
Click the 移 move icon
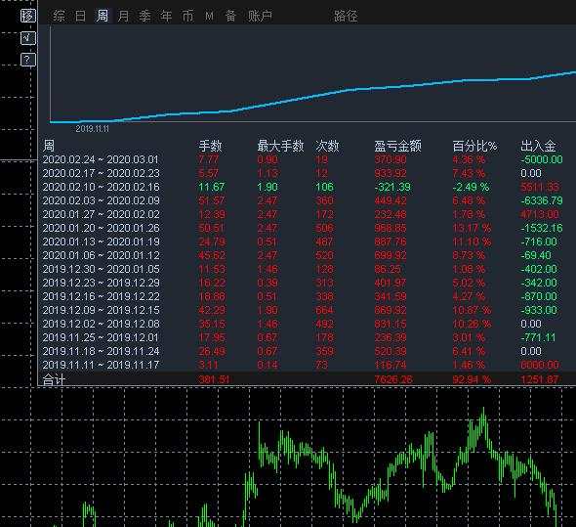[x=28, y=16]
